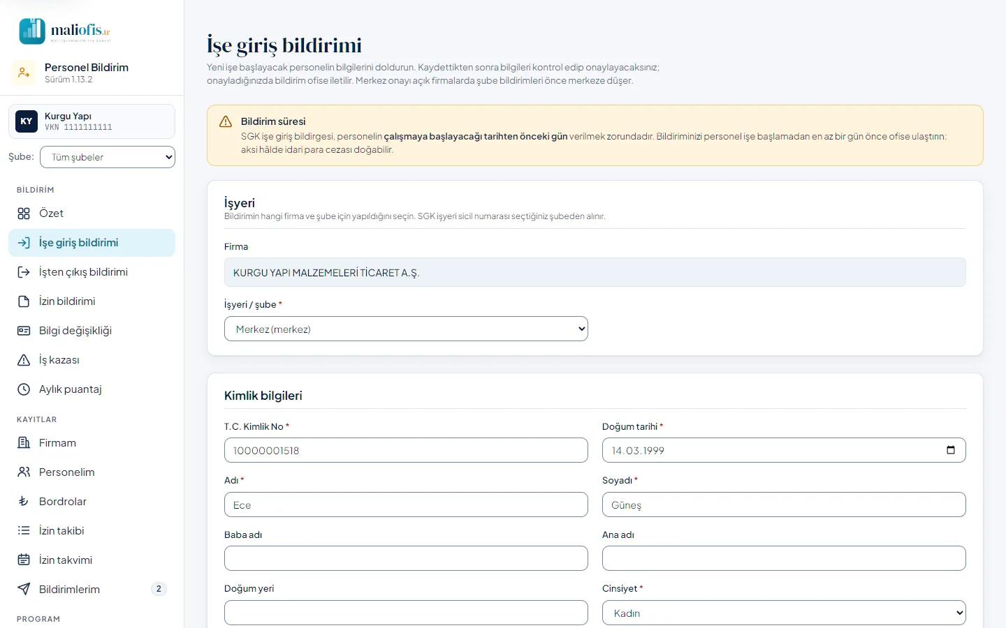Image resolution: width=1006 pixels, height=628 pixels.
Task: Click the maliofis logo icon
Action: point(32,31)
